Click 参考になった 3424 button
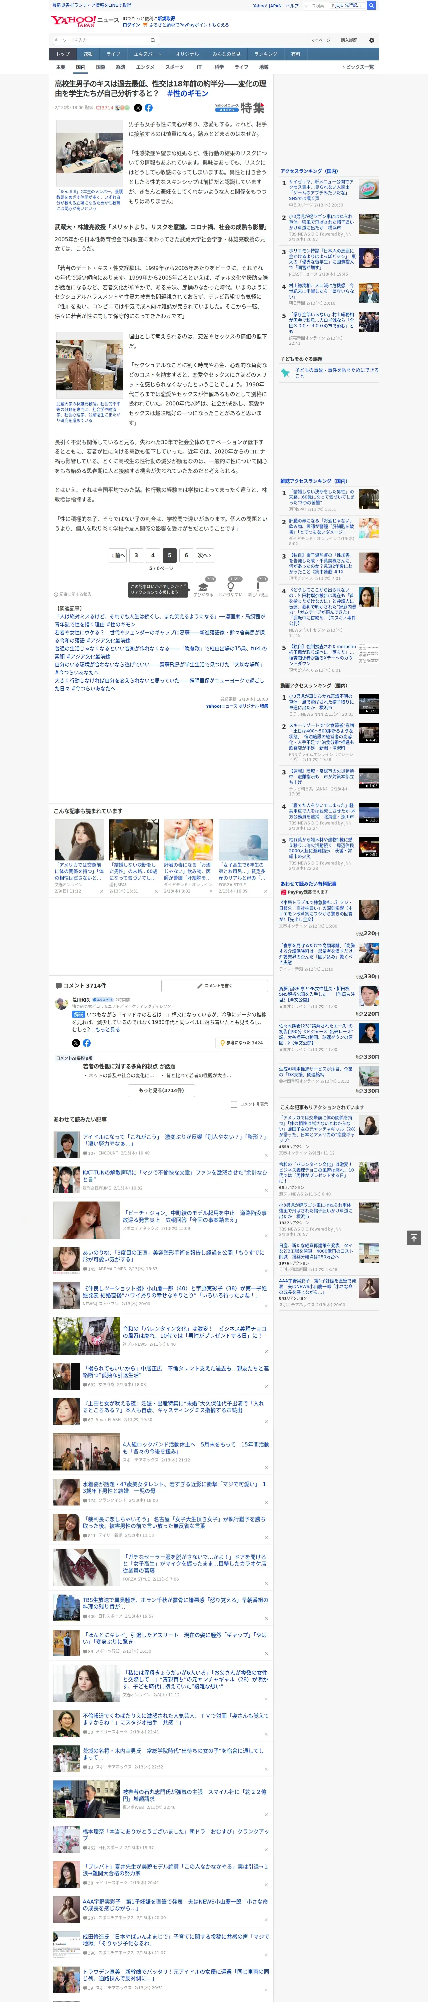Viewport: 428px width, 2002px height. (242, 1043)
